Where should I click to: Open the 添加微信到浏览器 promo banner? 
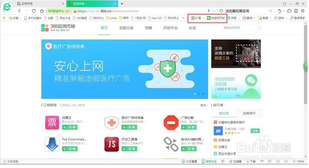click(x=236, y=85)
